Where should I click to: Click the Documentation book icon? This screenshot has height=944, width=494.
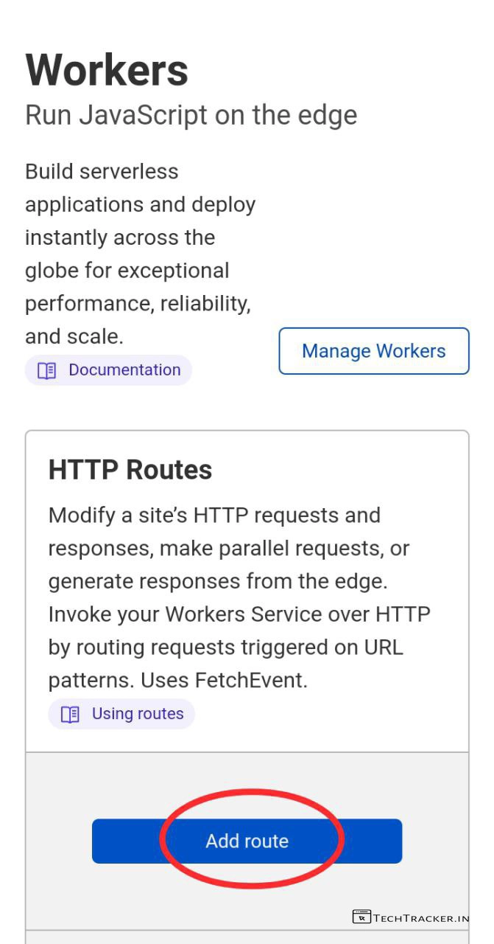[46, 370]
